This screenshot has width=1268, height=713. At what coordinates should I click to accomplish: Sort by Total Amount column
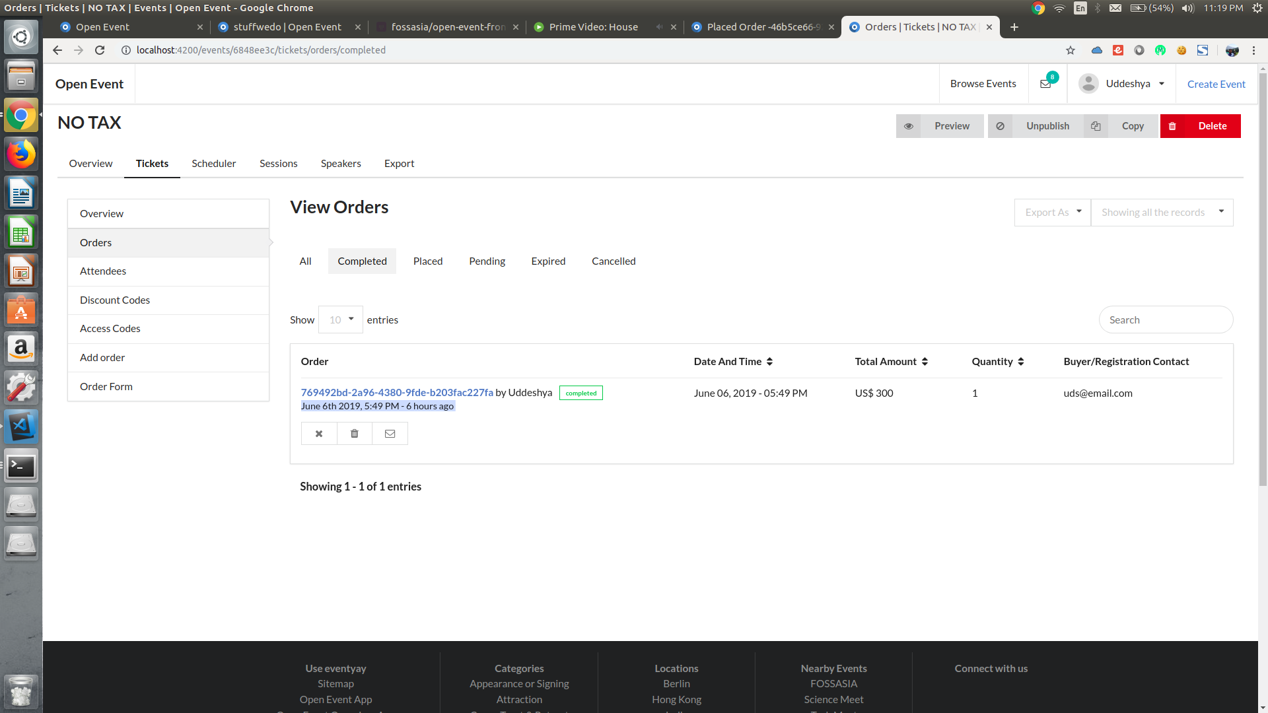tap(892, 362)
